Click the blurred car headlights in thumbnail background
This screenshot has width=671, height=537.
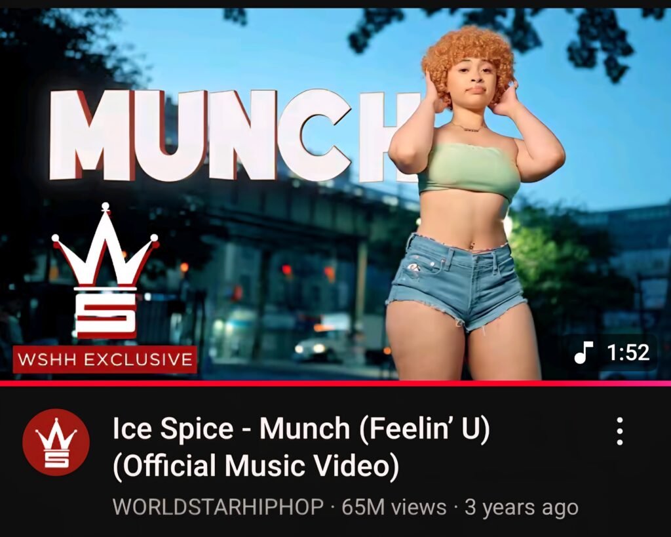coord(311,348)
